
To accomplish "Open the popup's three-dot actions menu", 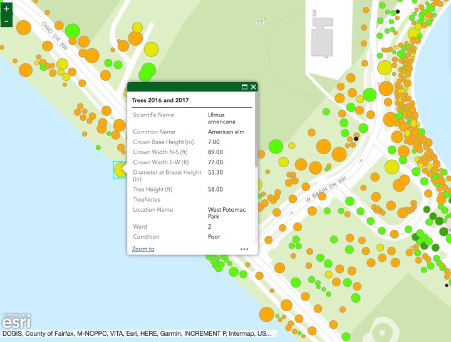I will click(244, 249).
